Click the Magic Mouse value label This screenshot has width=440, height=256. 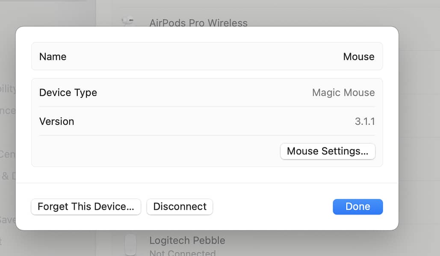(x=343, y=92)
